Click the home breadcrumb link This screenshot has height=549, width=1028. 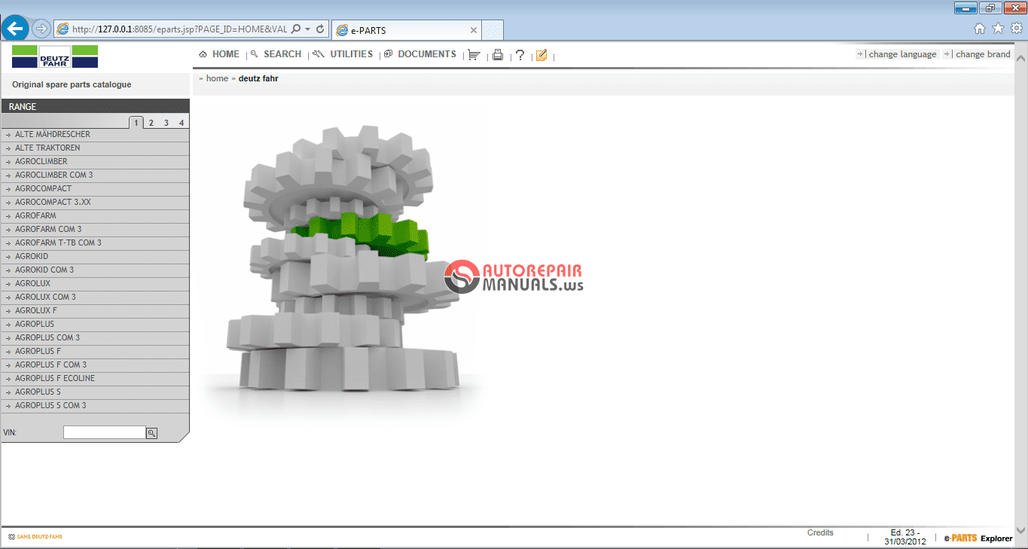pos(217,78)
